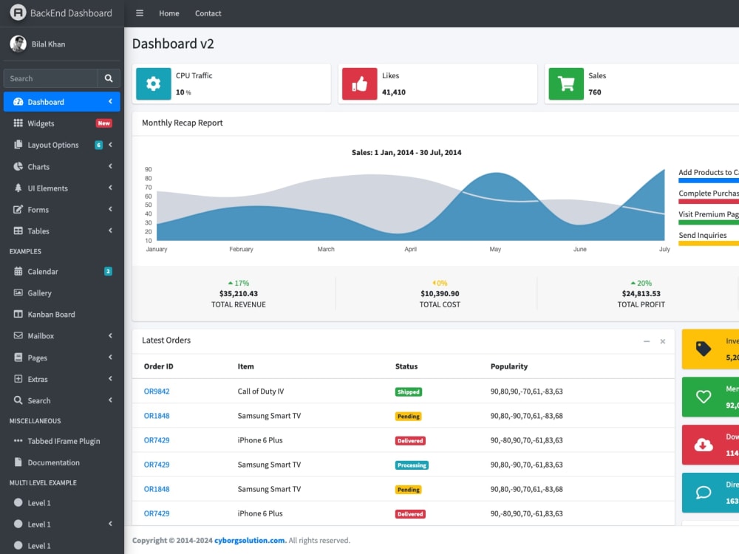Click Bilal Khan's profile avatar

[x=18, y=44]
